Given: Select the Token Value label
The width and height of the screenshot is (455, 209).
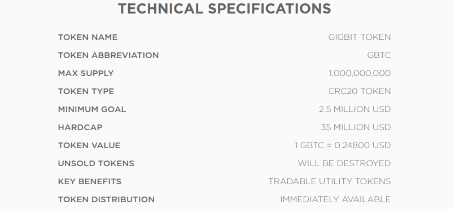Looking at the screenshot, I should (x=89, y=145).
